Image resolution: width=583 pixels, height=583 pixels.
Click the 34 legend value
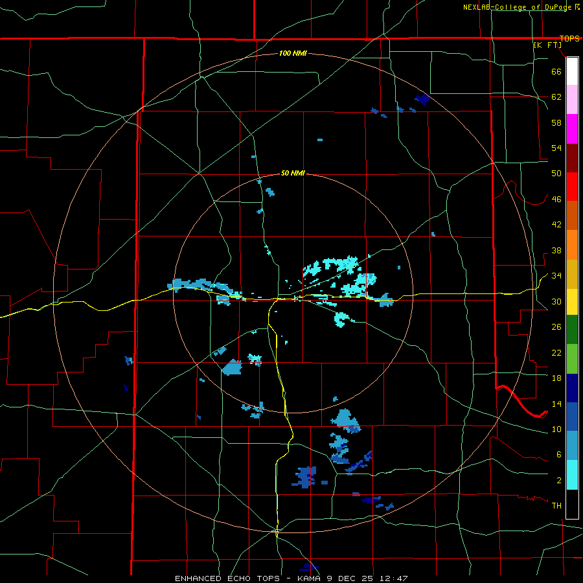pos(556,275)
